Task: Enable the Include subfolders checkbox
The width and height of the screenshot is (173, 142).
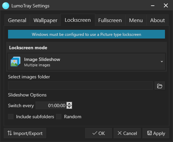Action: 11,117
